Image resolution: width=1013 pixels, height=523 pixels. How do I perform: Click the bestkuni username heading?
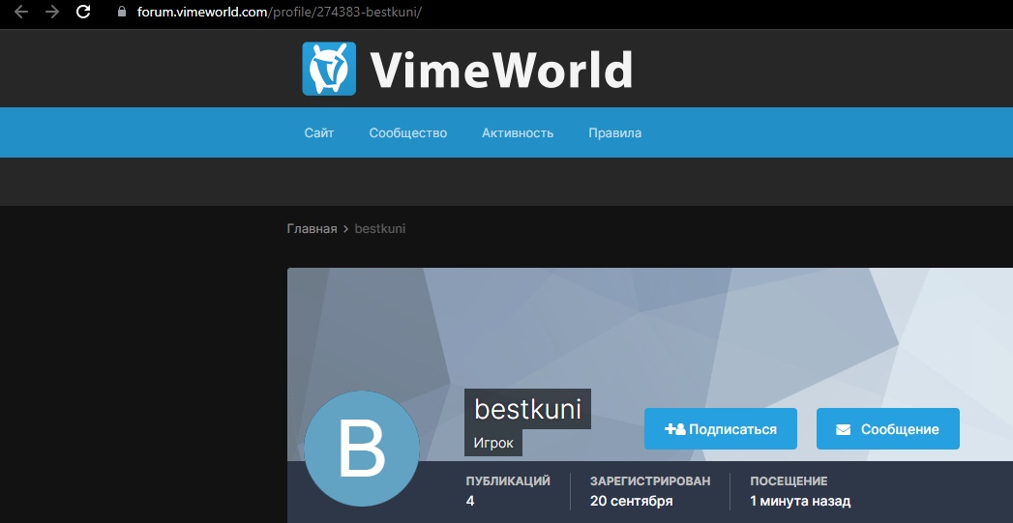[527, 409]
